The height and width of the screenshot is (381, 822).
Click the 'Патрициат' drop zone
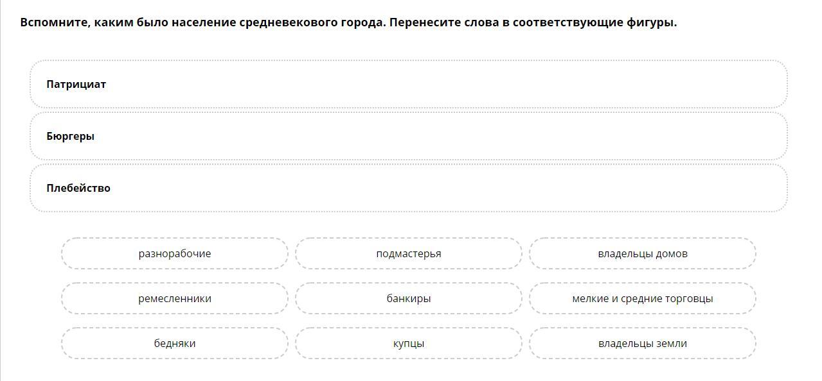point(409,84)
